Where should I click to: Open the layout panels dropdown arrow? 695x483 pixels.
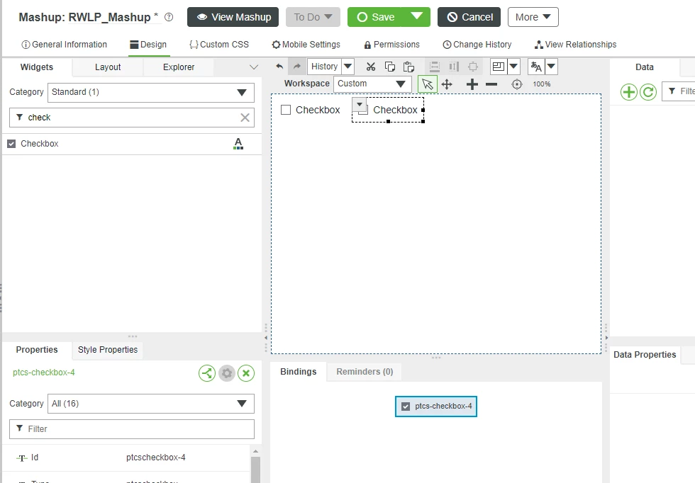coord(513,67)
